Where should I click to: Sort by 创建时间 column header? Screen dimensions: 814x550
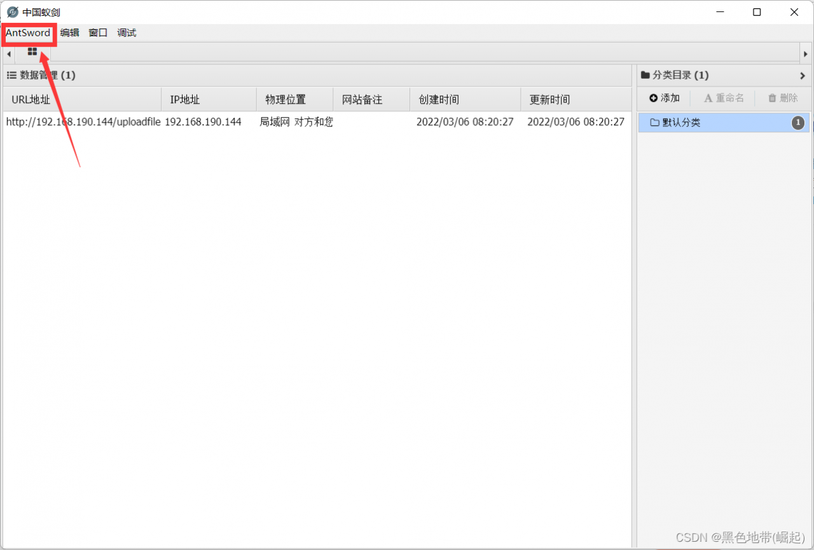(x=465, y=100)
